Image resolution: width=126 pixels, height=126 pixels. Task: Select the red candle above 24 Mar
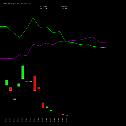click(11, 89)
